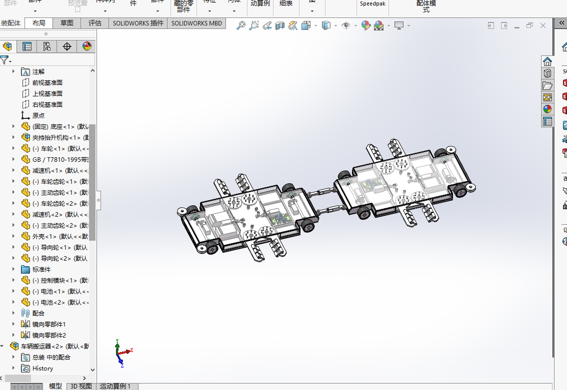The image size is (567, 390).
Task: Switch to the 评估 tab
Action: point(94,23)
